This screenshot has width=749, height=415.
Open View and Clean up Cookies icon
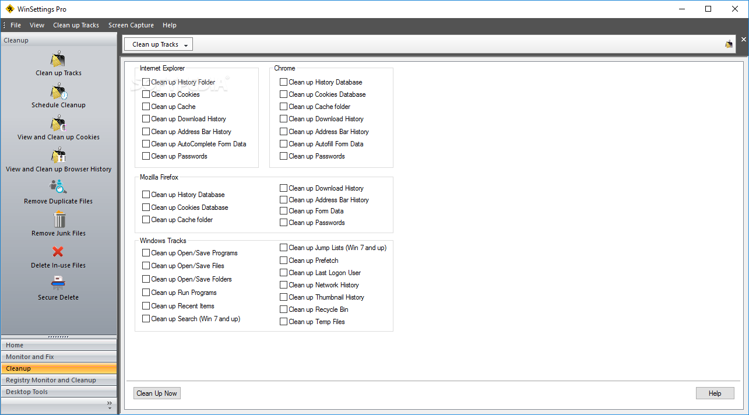pyautogui.click(x=58, y=124)
